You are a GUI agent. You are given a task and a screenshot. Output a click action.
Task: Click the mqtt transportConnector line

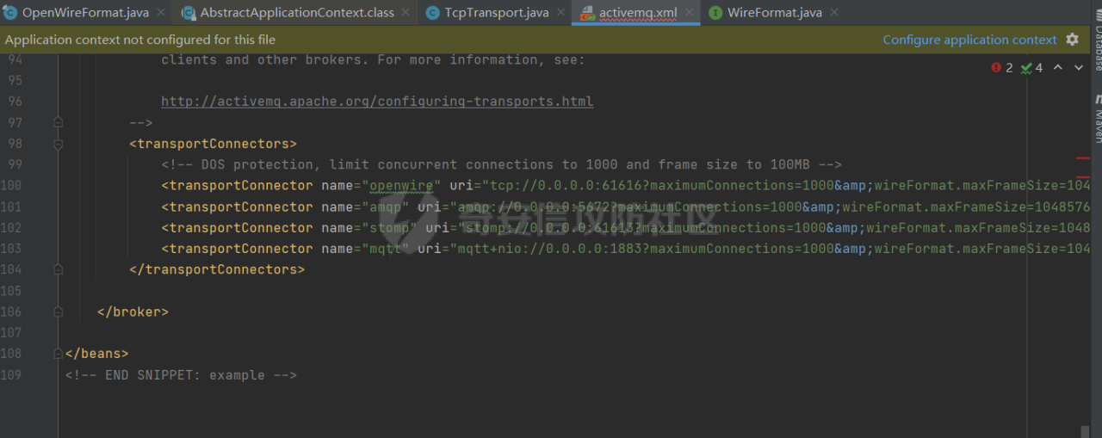[x=626, y=249]
